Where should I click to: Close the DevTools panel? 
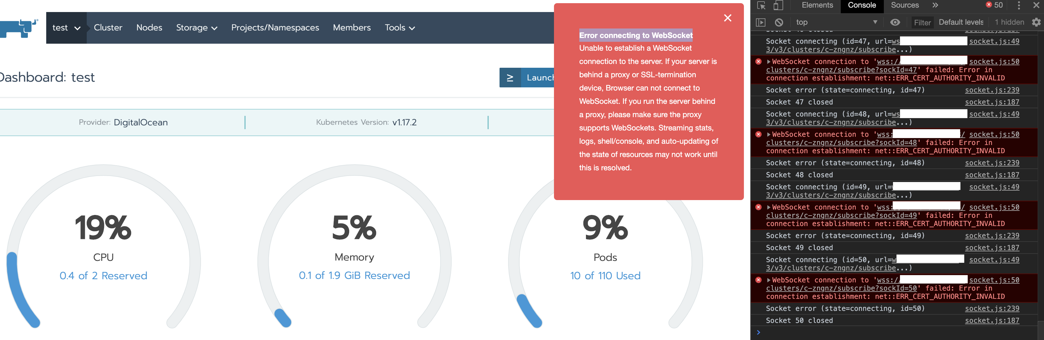point(1036,5)
